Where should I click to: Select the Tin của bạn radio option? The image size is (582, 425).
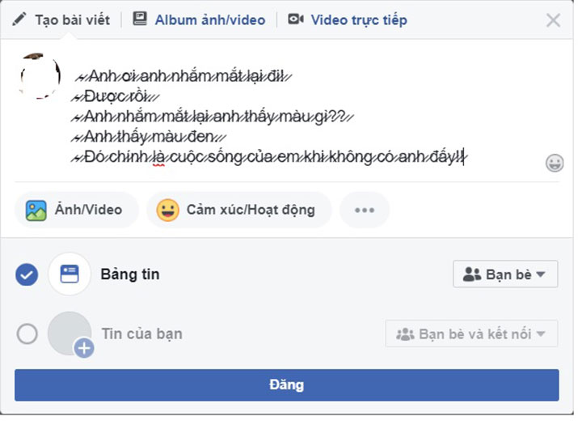pos(27,334)
